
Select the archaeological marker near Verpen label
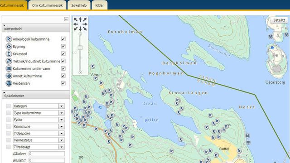pos(96,78)
